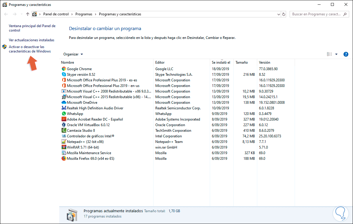The height and width of the screenshot is (224, 353).
Task: Expand the view options dropdown arrow
Action: (x=336, y=54)
